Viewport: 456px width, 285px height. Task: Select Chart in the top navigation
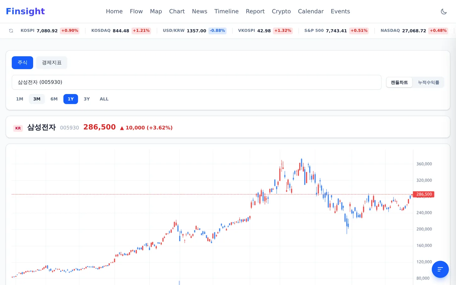[x=177, y=11]
